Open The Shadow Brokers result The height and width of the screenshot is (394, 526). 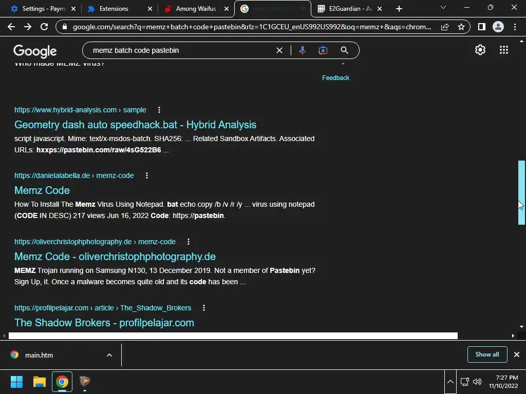(104, 323)
